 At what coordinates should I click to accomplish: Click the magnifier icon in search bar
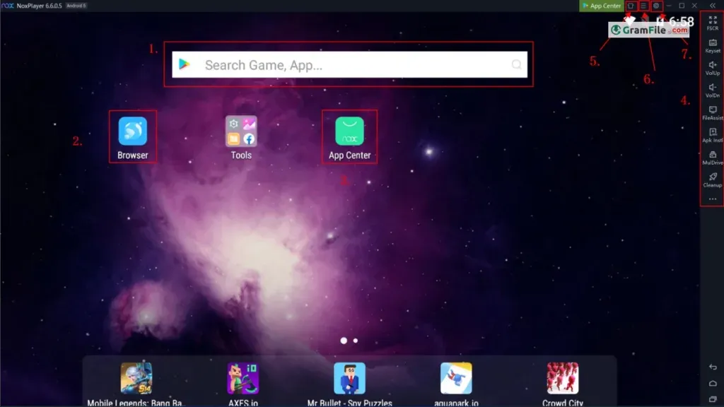click(516, 64)
